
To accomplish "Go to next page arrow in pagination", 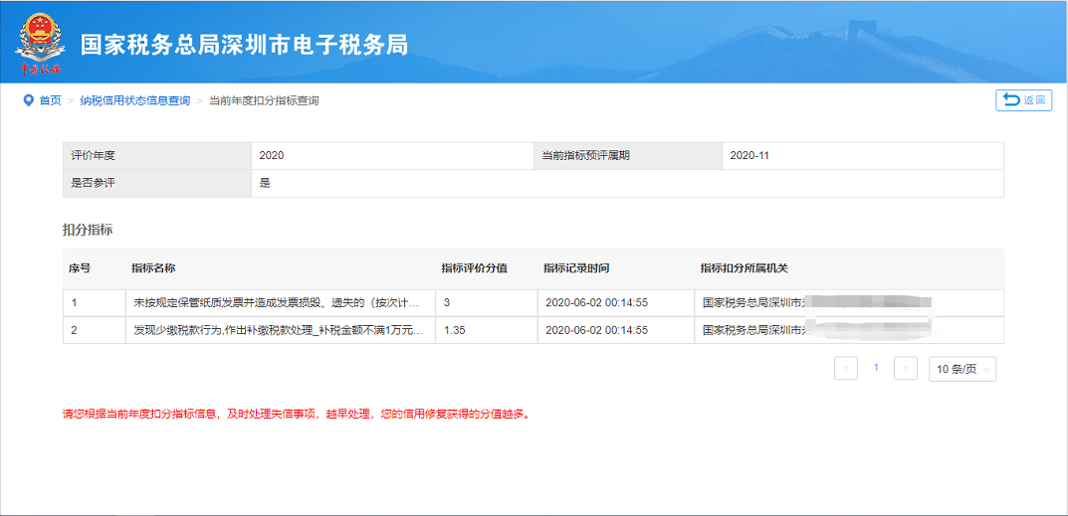I will (x=905, y=369).
